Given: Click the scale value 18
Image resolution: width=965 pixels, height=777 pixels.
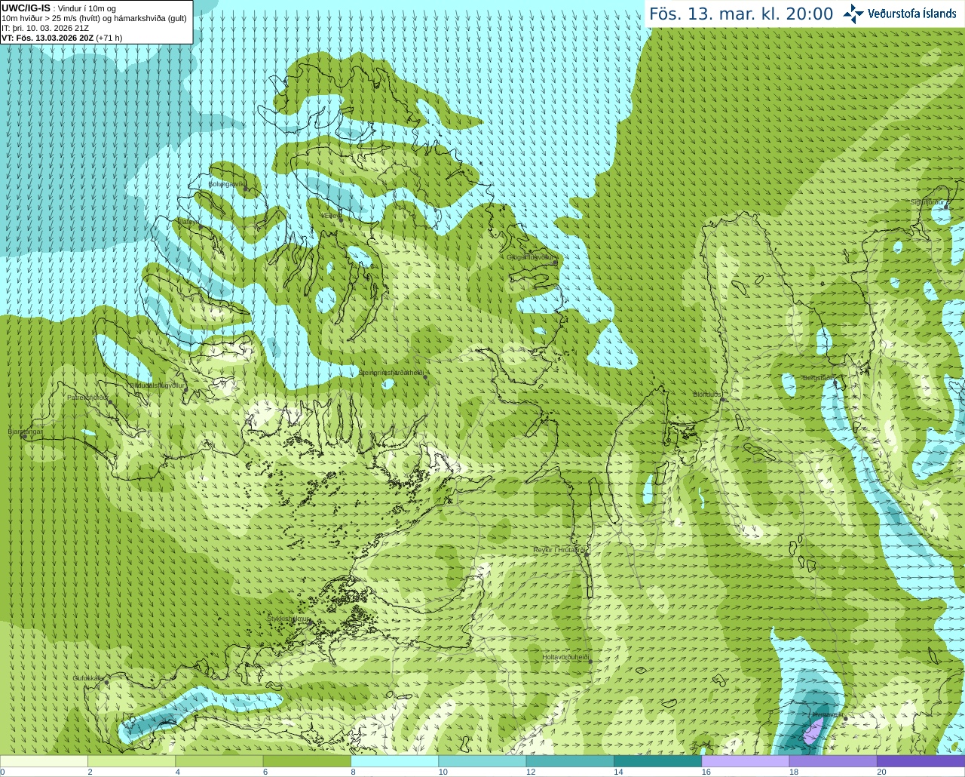Looking at the screenshot, I should pyautogui.click(x=794, y=772).
